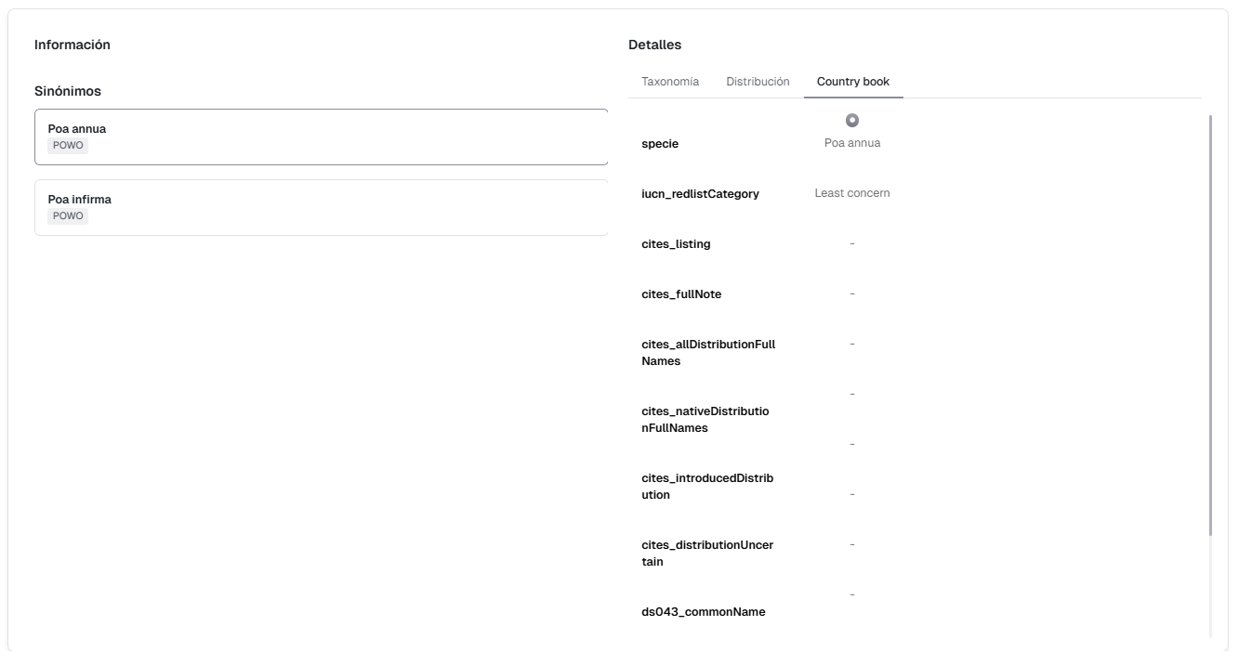
Task: Select the Poa infirma synonym card
Action: pyautogui.click(x=321, y=208)
